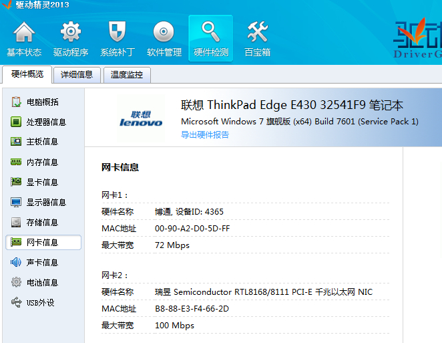Click the 存储信息 hard disk icon
Image resolution: width=442 pixels, height=343 pixels.
click(x=16, y=222)
